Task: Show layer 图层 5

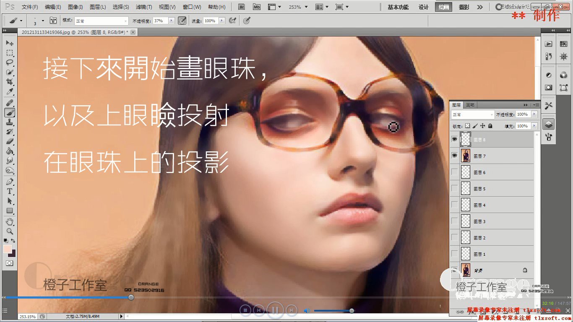Action: (454, 189)
